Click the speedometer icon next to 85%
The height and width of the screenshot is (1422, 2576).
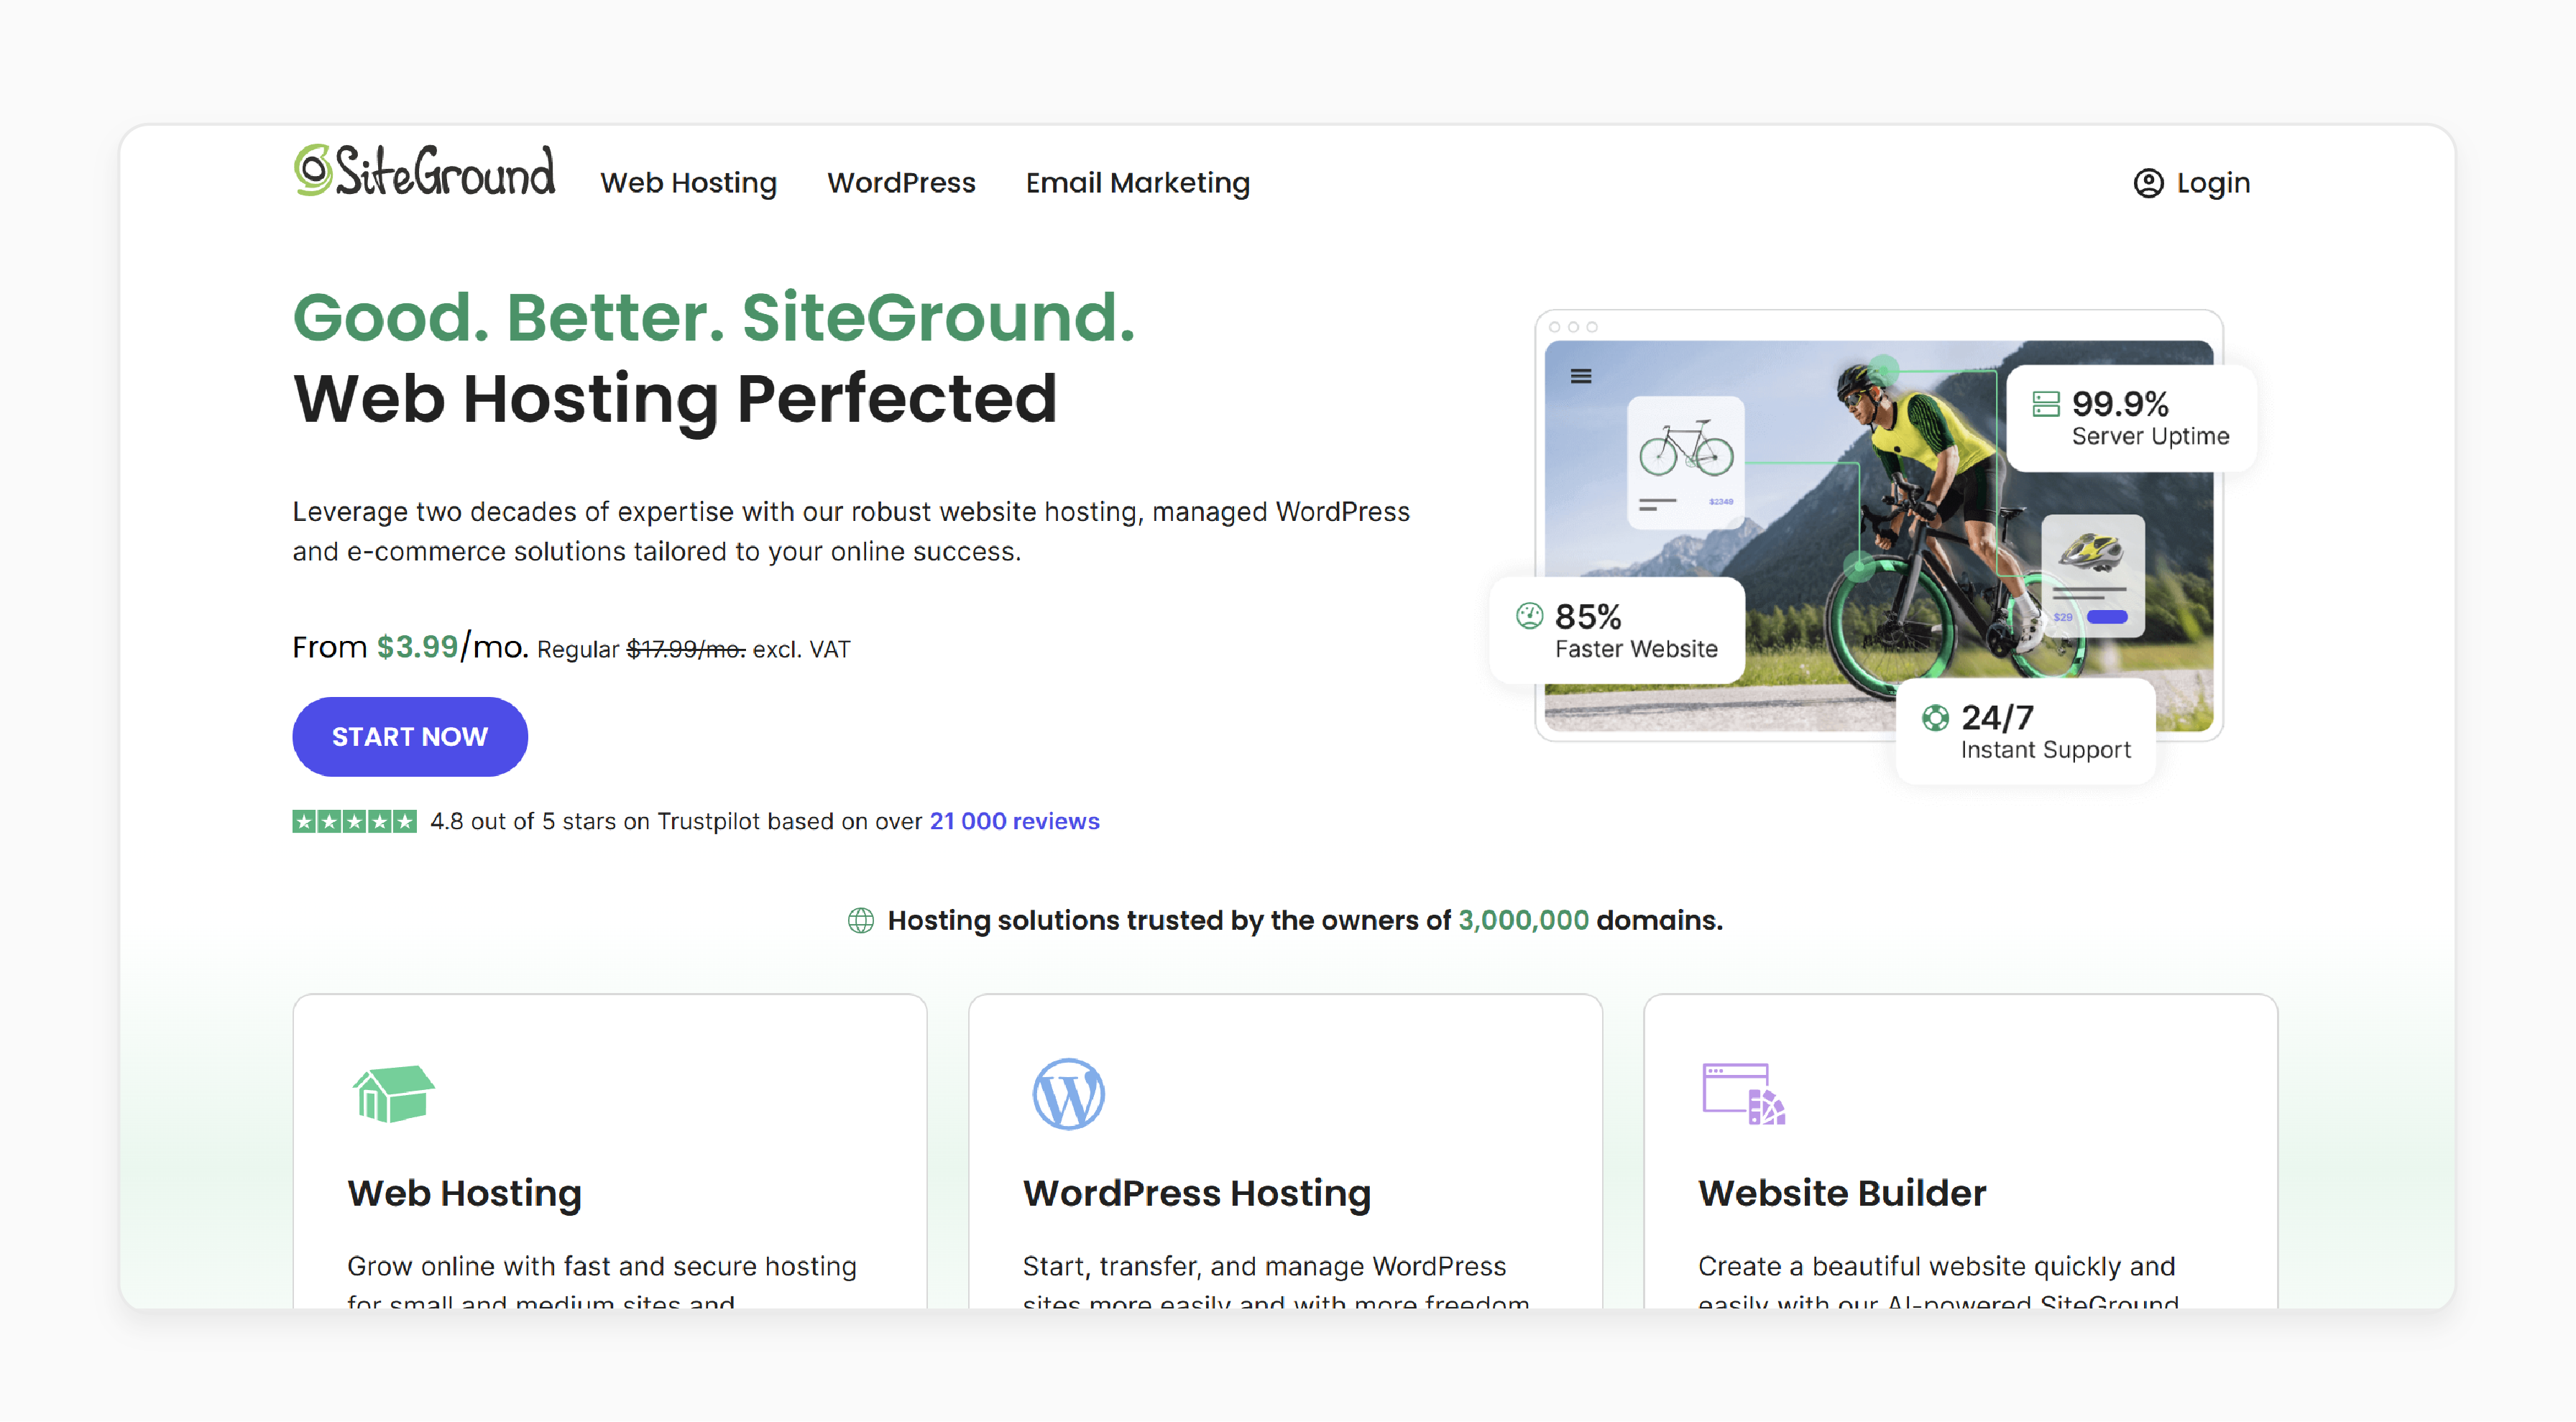(1529, 616)
